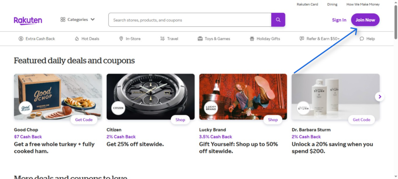The width and height of the screenshot is (398, 179).
Task: Click the Sign In link
Action: coord(339,20)
